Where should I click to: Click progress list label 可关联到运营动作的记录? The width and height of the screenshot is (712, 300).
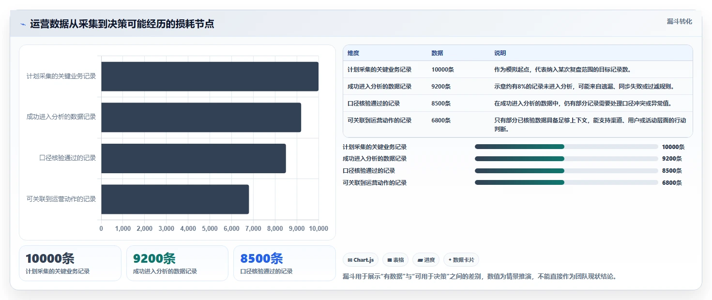click(x=375, y=183)
